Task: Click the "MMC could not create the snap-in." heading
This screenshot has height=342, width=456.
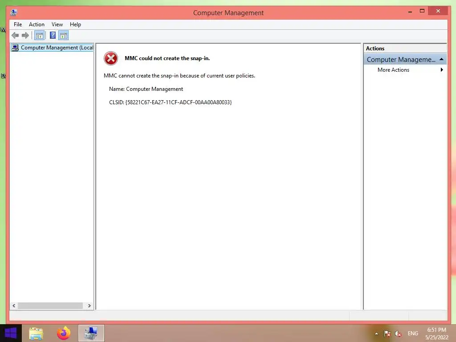Action: point(167,58)
